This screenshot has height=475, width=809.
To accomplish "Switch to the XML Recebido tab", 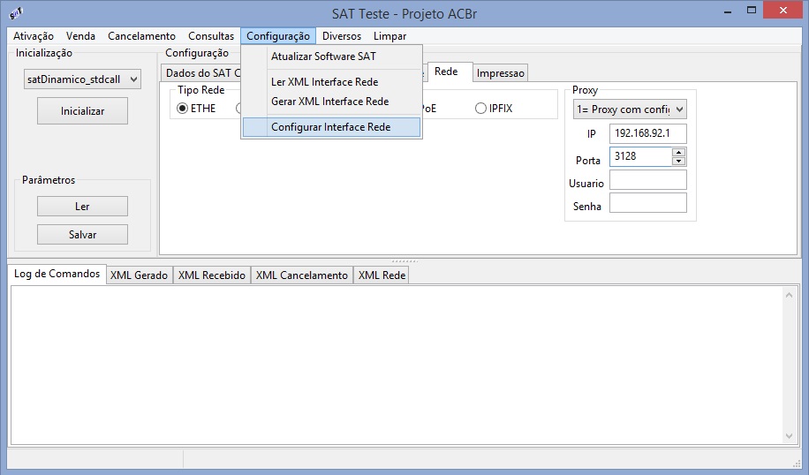I will (212, 275).
